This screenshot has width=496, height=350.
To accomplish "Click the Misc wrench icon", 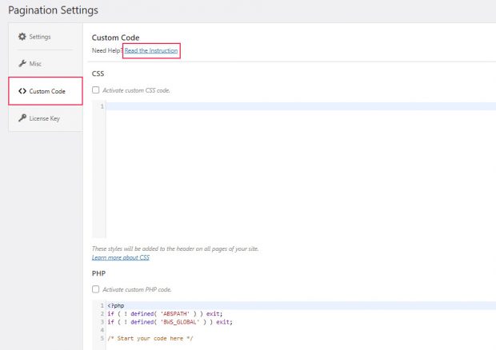I will tap(22, 63).
